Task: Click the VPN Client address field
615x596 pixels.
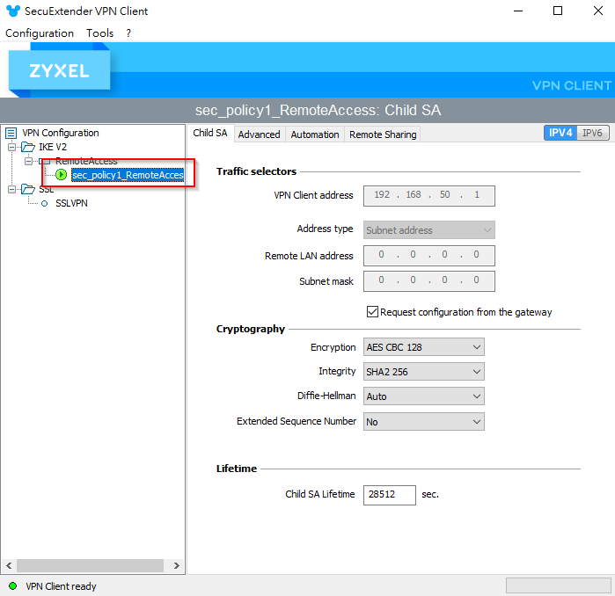Action: [x=429, y=196]
